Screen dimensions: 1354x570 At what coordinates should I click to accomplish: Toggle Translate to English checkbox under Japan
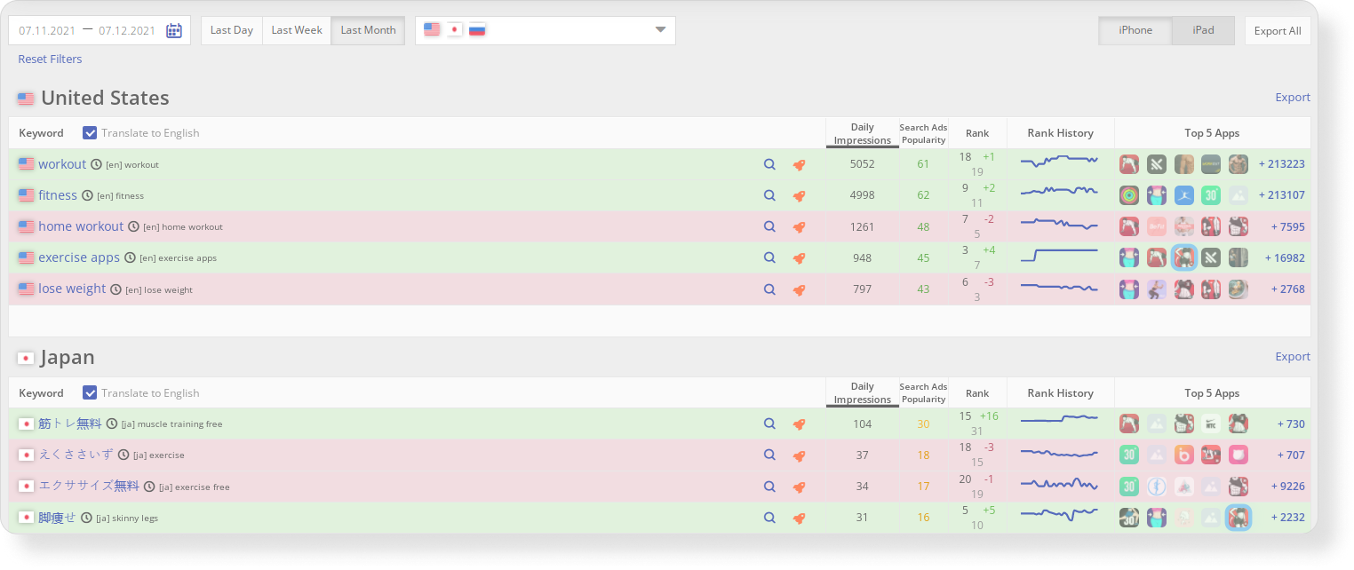click(90, 393)
